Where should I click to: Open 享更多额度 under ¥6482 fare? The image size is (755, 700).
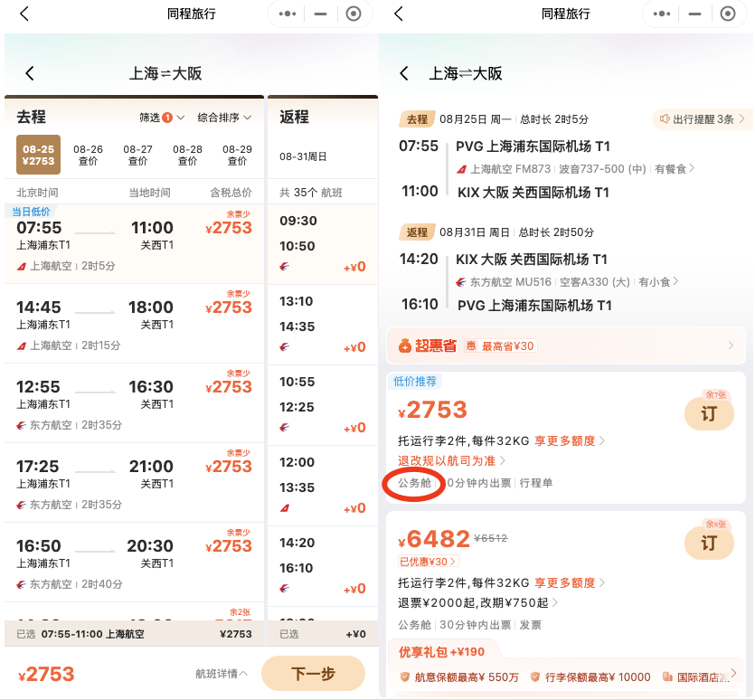(x=569, y=583)
